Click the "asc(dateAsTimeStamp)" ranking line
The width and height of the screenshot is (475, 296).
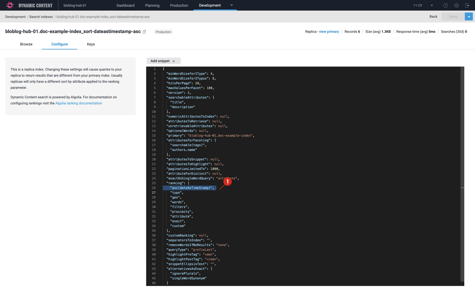click(192, 188)
